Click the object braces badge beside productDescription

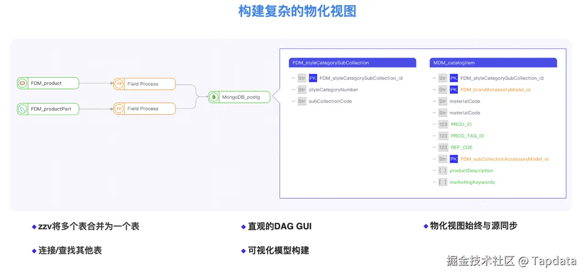442,170
